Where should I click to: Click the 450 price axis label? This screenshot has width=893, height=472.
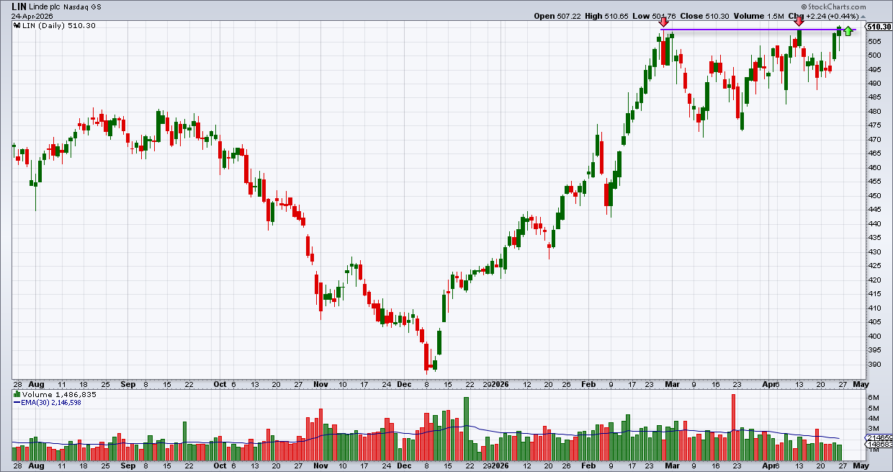(x=873, y=195)
